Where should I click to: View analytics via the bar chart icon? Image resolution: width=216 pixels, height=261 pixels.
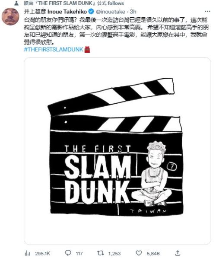coord(27,253)
